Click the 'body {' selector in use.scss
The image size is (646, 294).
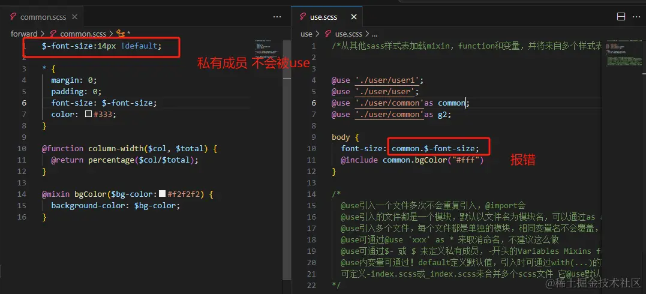coord(345,137)
